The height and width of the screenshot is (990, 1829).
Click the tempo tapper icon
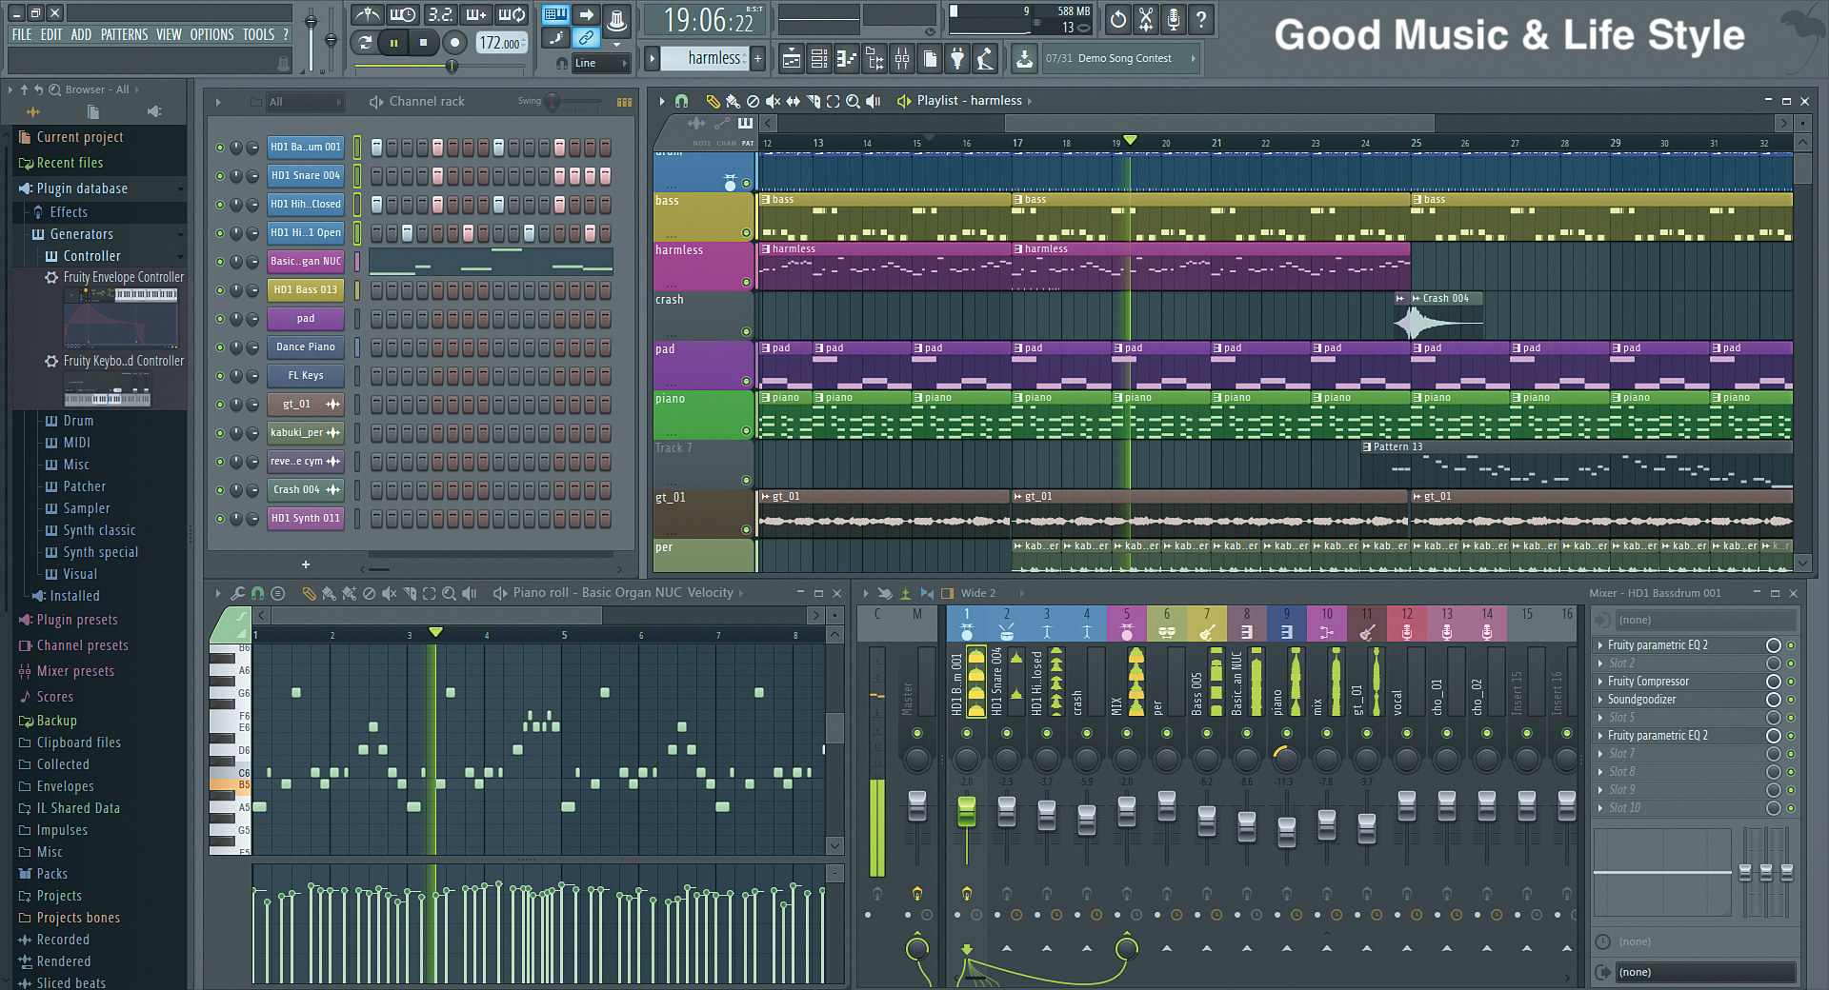point(985,59)
